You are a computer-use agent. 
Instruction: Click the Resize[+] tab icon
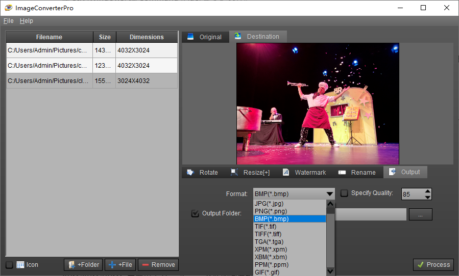pyautogui.click(x=234, y=173)
